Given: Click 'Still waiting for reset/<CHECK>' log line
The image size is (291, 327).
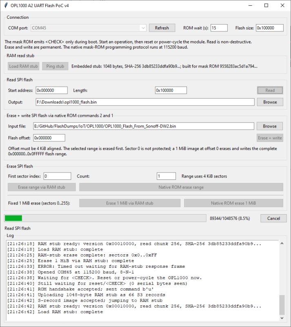Looking at the screenshot, I should [x=97, y=284].
